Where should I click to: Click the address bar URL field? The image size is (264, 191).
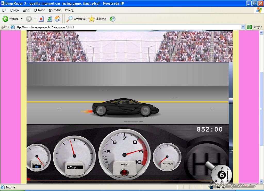[x=128, y=27]
